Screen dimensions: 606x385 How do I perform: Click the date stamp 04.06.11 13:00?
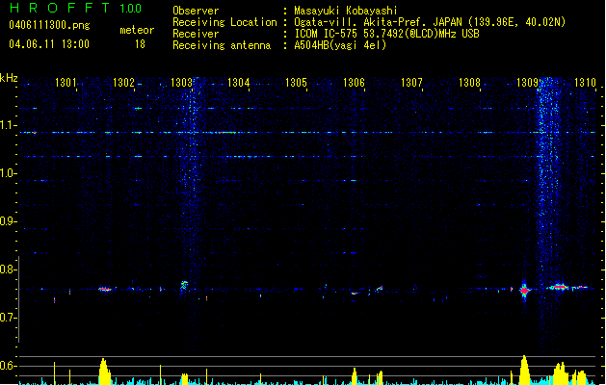click(x=49, y=44)
